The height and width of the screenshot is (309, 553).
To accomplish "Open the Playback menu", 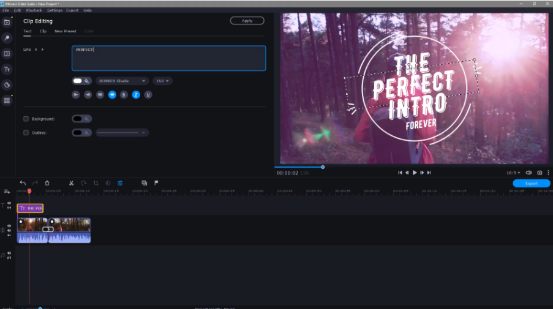I will [34, 10].
